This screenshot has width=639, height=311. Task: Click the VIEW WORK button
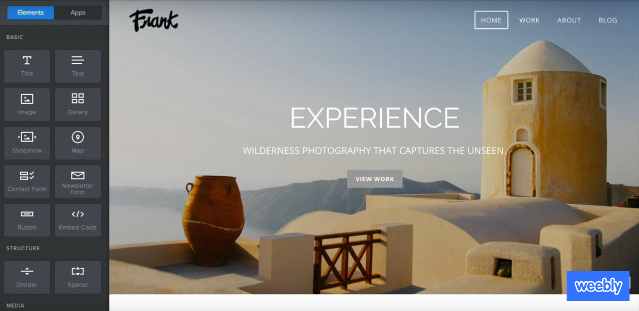point(375,179)
